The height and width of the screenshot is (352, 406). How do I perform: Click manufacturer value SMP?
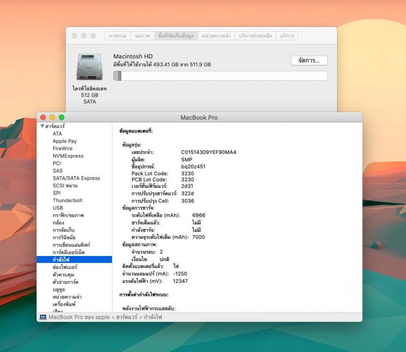point(186,159)
